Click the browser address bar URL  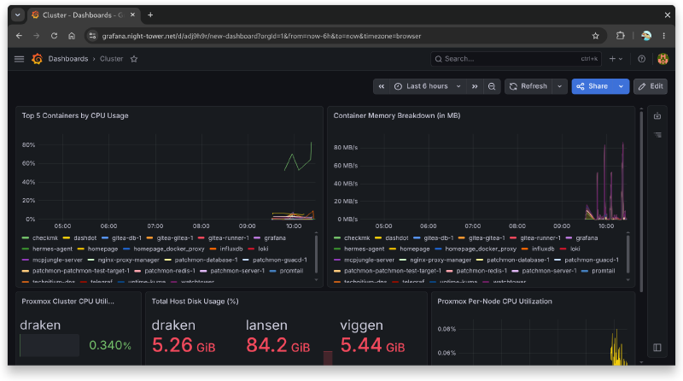pos(261,36)
